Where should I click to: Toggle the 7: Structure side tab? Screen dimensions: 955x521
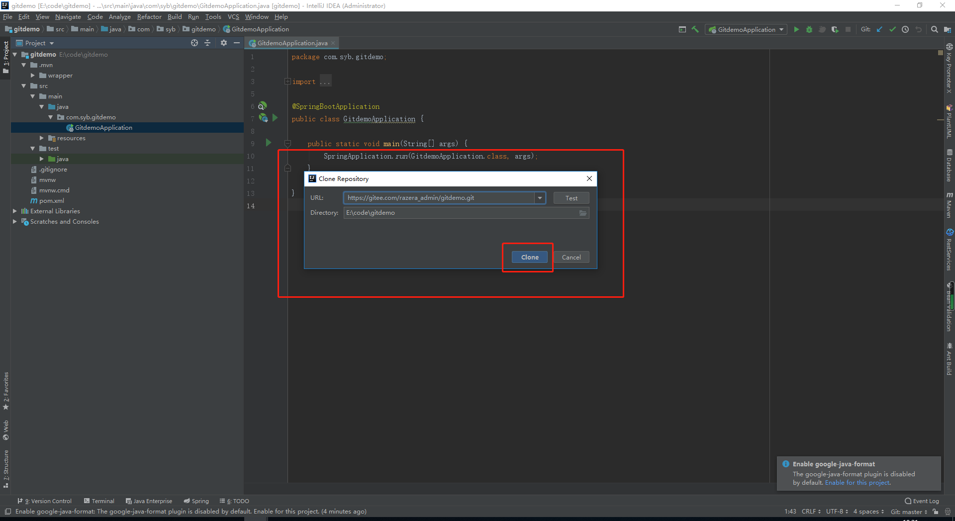click(x=6, y=469)
